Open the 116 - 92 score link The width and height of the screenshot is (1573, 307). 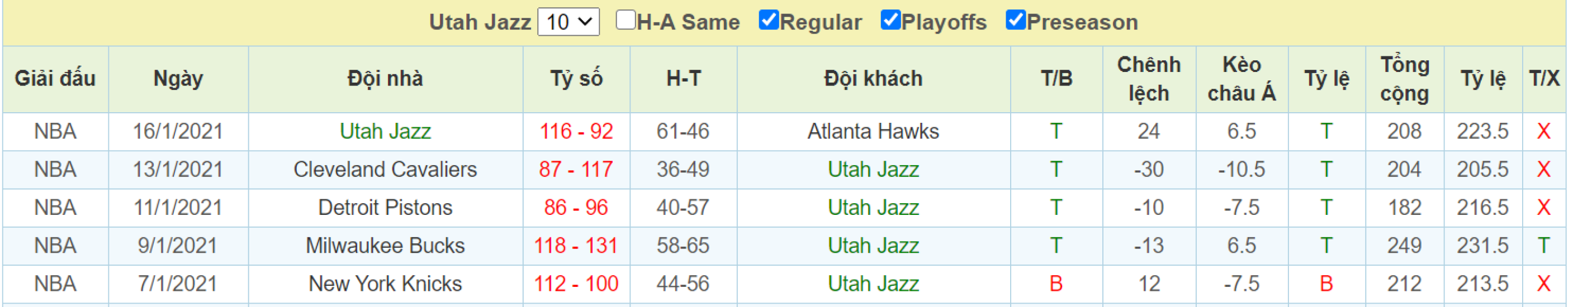pyautogui.click(x=576, y=131)
